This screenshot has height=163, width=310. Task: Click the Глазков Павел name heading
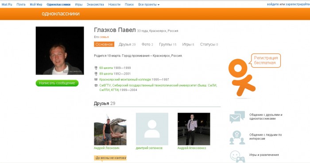click(115, 30)
